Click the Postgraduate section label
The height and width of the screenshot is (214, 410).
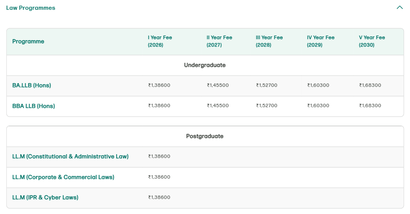205,136
